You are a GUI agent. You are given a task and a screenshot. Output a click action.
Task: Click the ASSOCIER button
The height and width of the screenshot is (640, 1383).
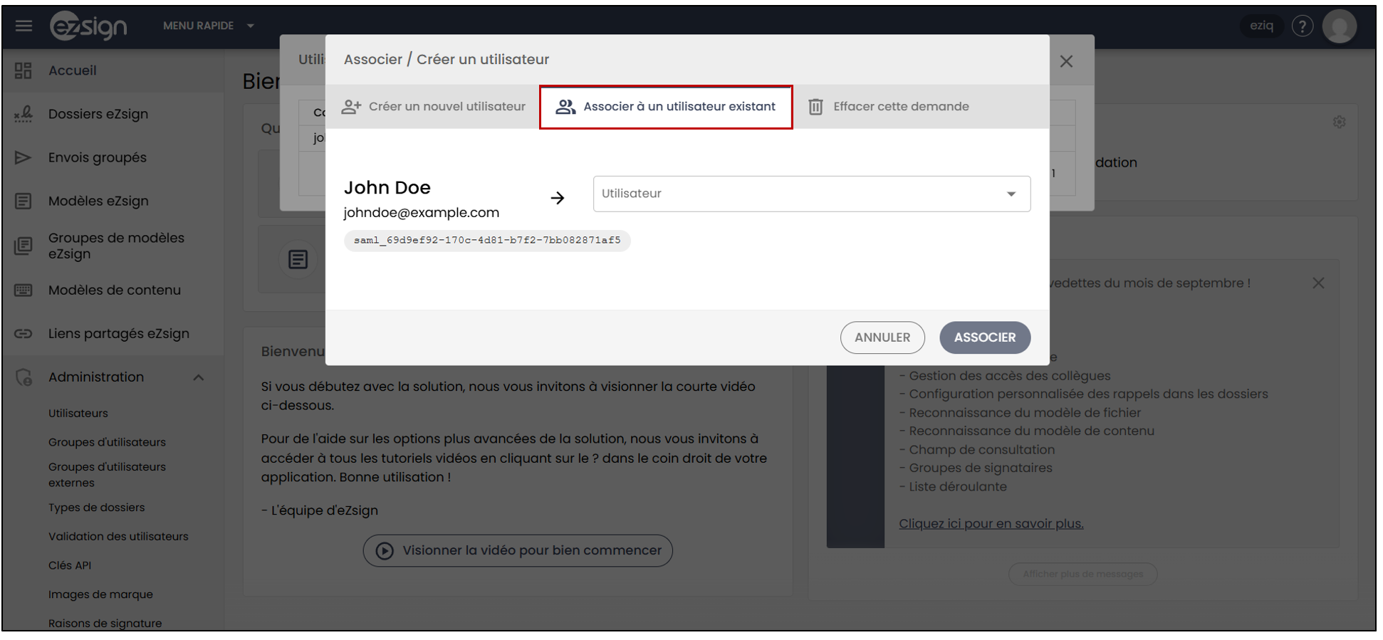pyautogui.click(x=984, y=337)
